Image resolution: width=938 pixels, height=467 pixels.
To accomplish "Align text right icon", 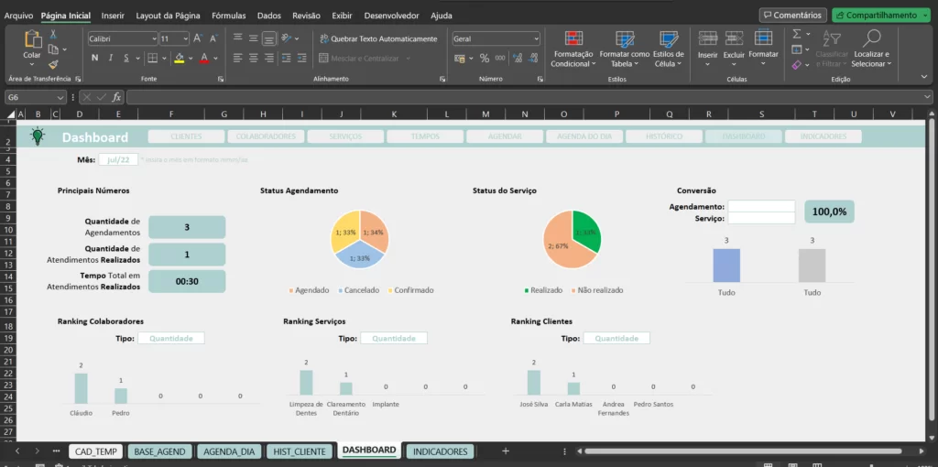I will point(269,58).
